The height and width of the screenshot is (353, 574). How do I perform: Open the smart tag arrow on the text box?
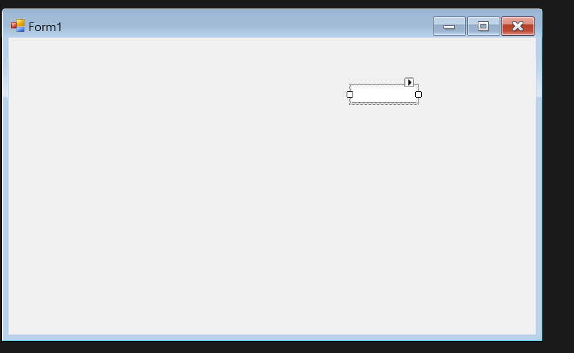pyautogui.click(x=409, y=82)
